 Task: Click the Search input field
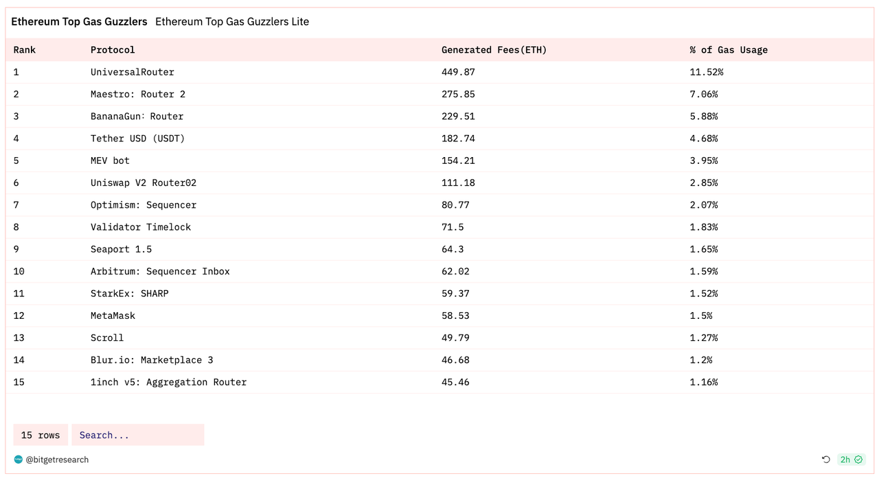(x=137, y=435)
